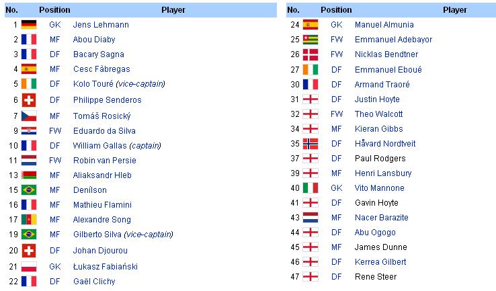Screen dimensions: 496x291
Task: Open the Theo Walcott player page
Action: (378, 114)
